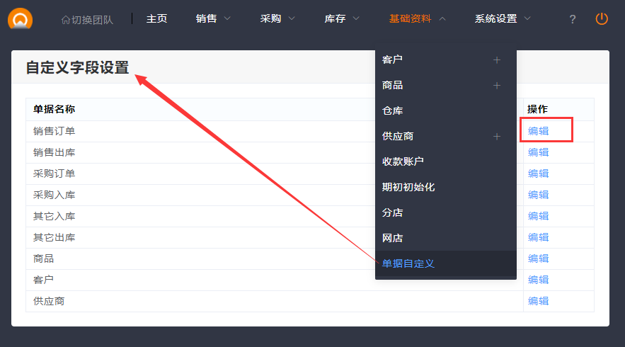Expand the 采购 dropdown menu
This screenshot has width=625, height=347.
click(x=277, y=19)
